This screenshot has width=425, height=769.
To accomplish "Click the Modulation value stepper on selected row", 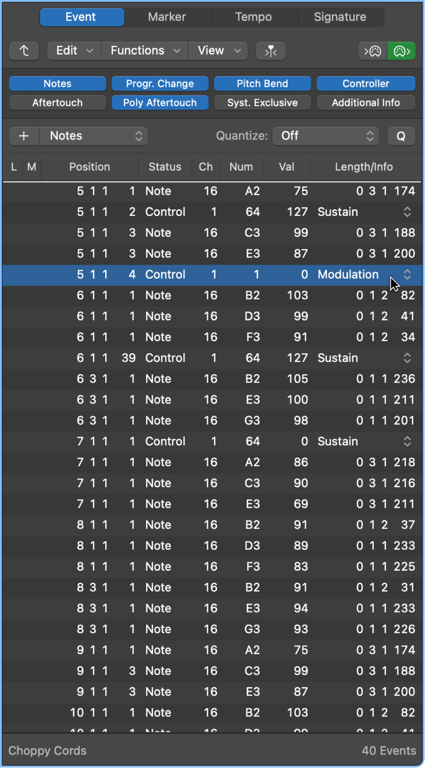I will click(407, 275).
